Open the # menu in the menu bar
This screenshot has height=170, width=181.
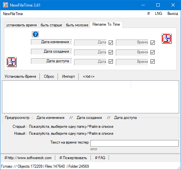(x=148, y=14)
